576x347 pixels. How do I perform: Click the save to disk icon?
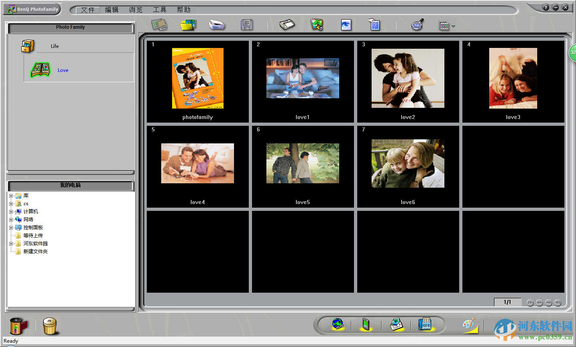point(246,24)
